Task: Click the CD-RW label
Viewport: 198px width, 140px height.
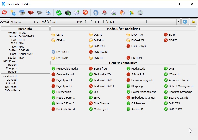Action: (61, 40)
